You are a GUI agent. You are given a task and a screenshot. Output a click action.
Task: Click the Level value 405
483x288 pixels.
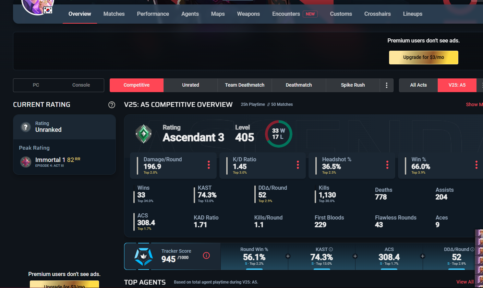[x=245, y=138]
